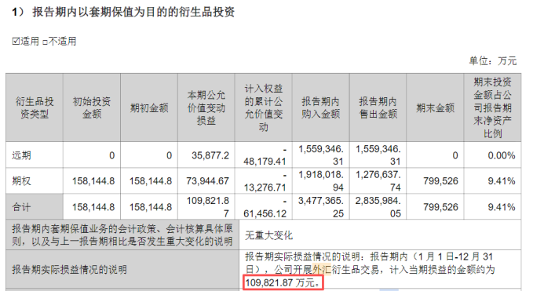Click 合计 row percentage 9.41%
The width and height of the screenshot is (544, 291).
coord(502,207)
